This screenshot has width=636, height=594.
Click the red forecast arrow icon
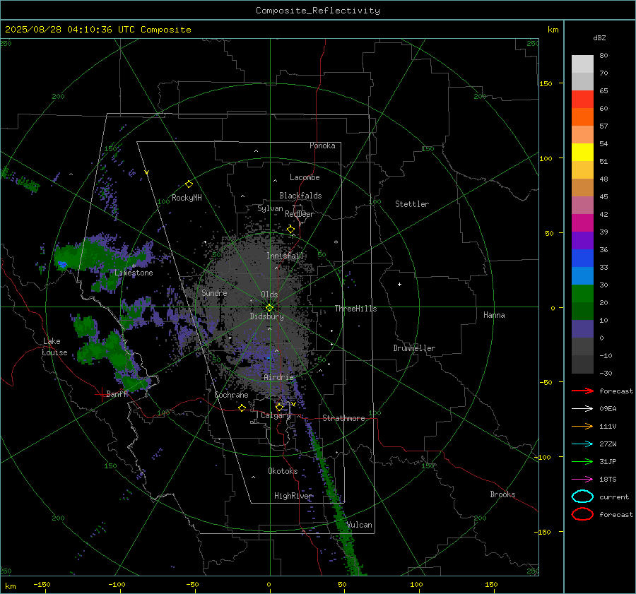click(x=582, y=391)
